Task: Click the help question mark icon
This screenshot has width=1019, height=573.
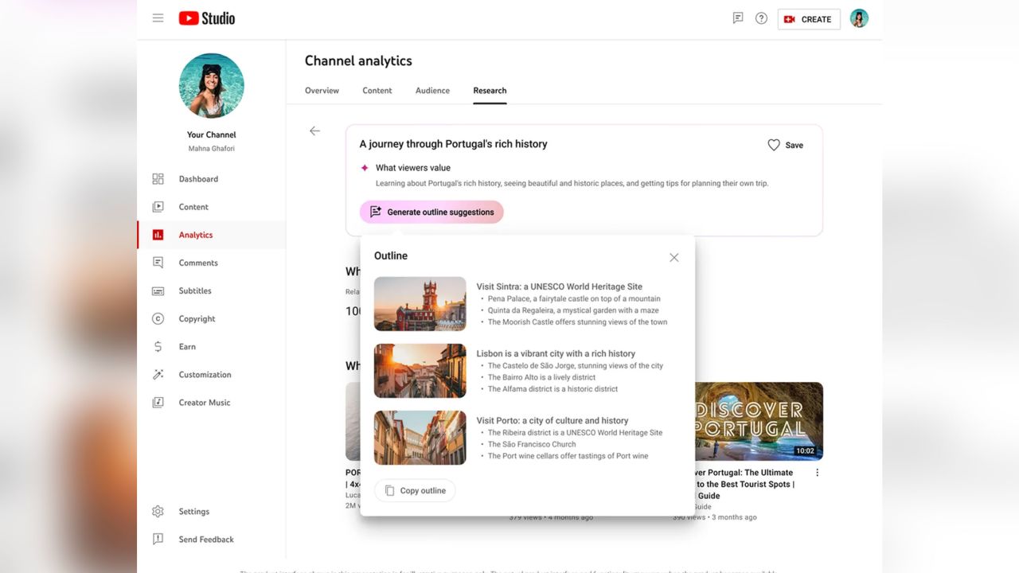Action: click(x=761, y=18)
